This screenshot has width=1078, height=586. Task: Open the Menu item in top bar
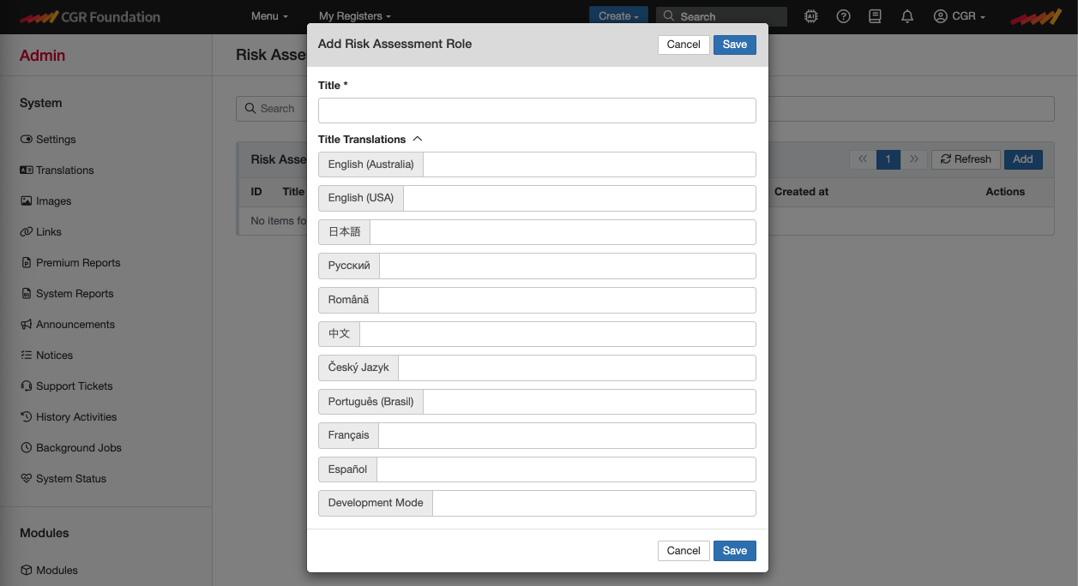[268, 15]
